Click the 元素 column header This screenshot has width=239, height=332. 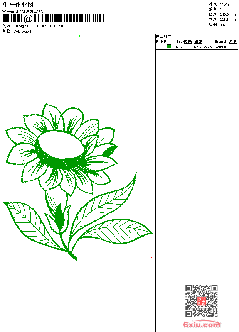pyautogui.click(x=233, y=42)
